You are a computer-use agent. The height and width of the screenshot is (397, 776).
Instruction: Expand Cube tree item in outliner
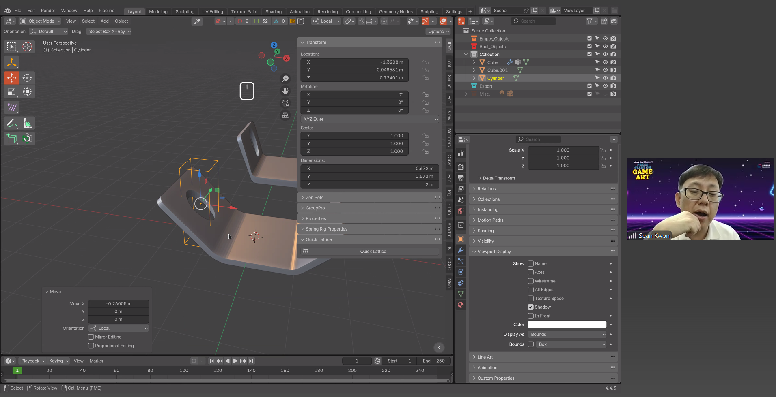(x=474, y=62)
